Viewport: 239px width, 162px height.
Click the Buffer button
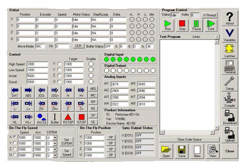coord(55,119)
